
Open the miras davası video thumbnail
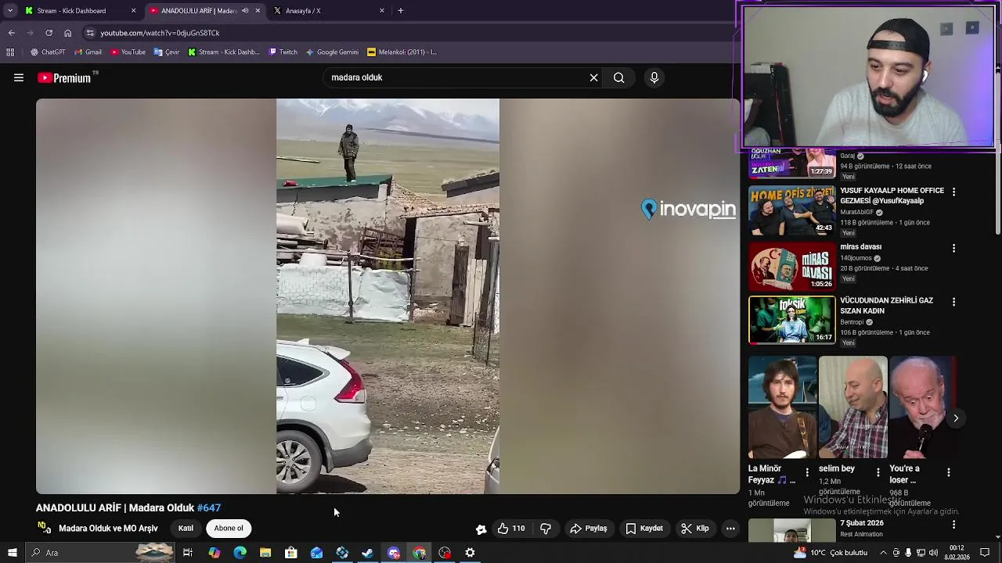[792, 267]
